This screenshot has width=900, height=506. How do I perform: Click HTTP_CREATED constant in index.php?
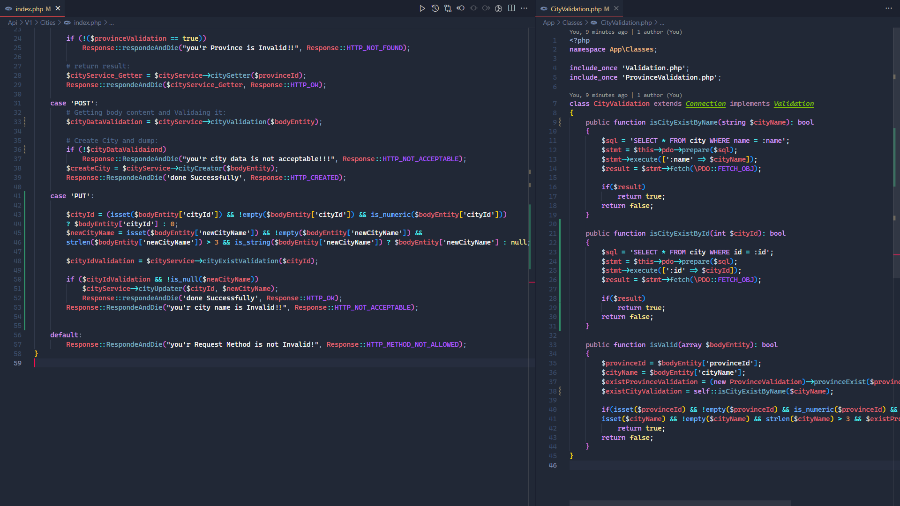coord(315,178)
